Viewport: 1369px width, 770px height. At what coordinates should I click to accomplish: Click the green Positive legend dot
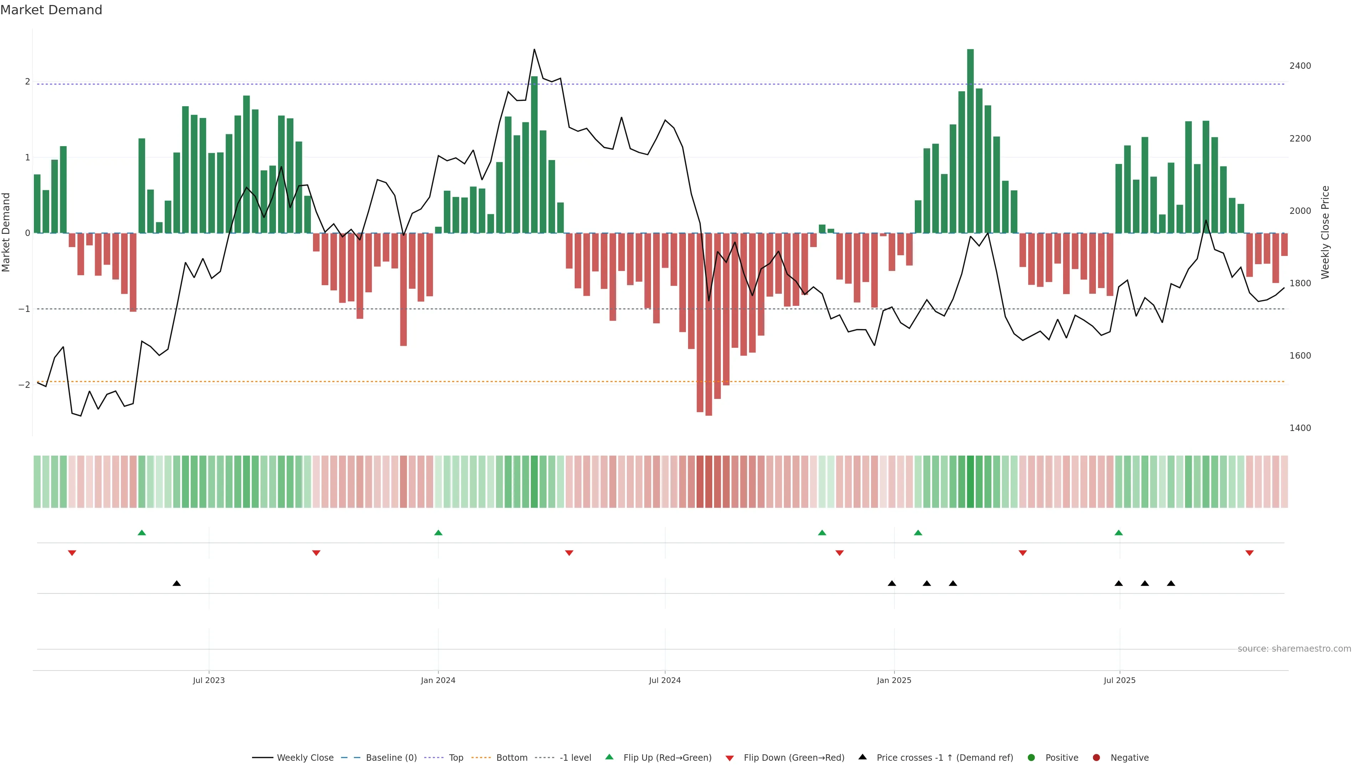coord(1031,757)
